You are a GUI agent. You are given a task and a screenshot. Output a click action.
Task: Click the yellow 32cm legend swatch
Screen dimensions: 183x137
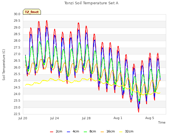pyautogui.click(x=121, y=132)
